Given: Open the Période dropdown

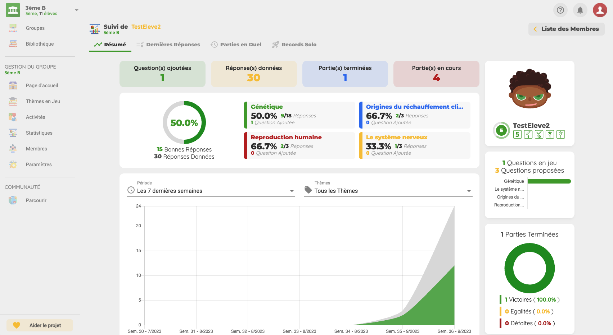Looking at the screenshot, I should 211,191.
